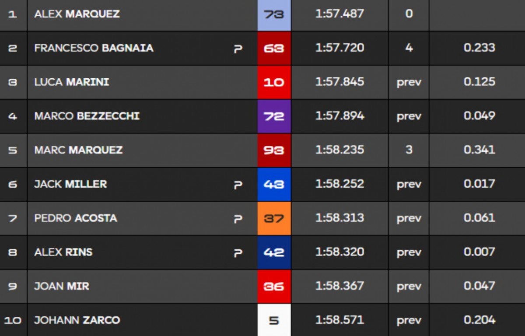Click the red number 63 badge
Screen dimensions: 525x336
point(274,48)
